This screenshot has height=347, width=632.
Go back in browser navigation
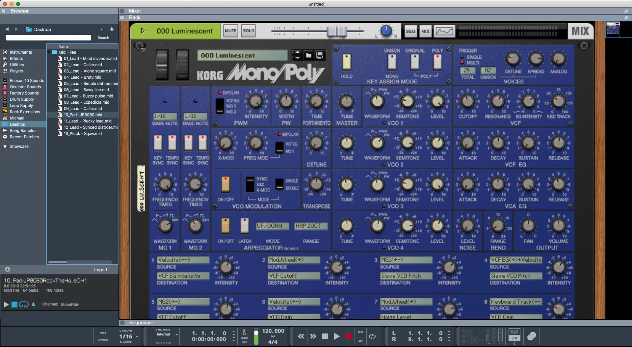point(7,29)
